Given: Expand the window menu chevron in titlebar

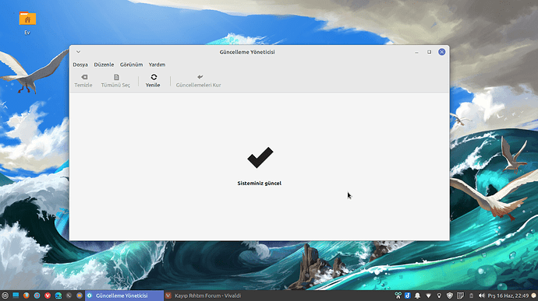Looking at the screenshot, I should pos(78,52).
